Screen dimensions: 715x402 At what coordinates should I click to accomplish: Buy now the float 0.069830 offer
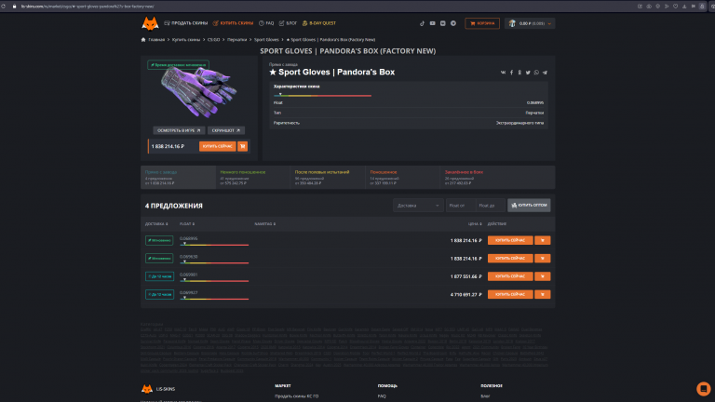point(510,259)
